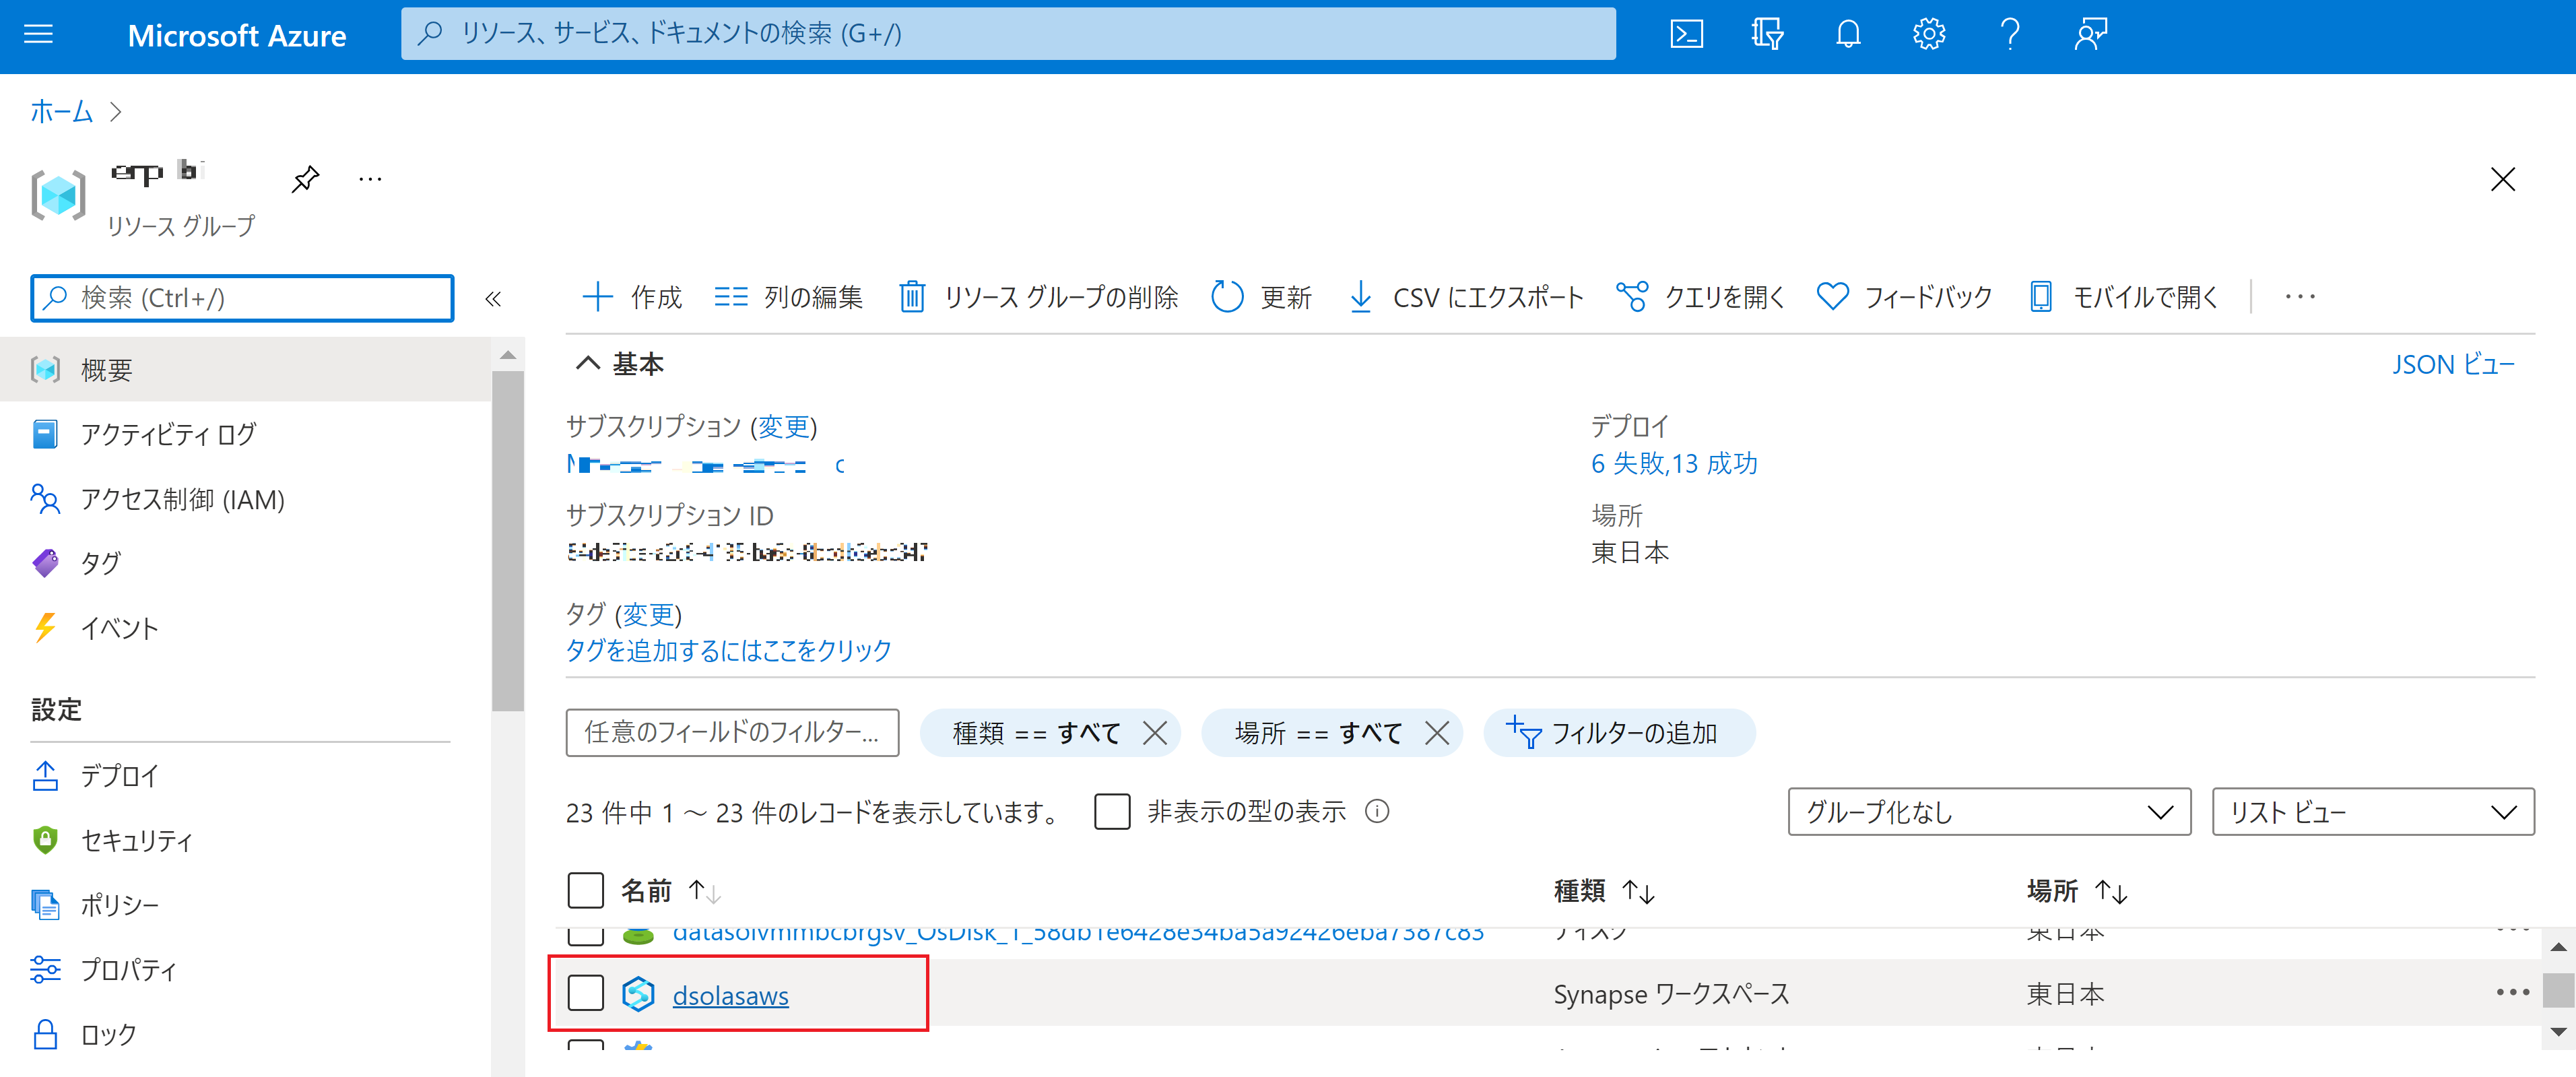
Task: Click the help question mark icon
Action: [x=2010, y=35]
